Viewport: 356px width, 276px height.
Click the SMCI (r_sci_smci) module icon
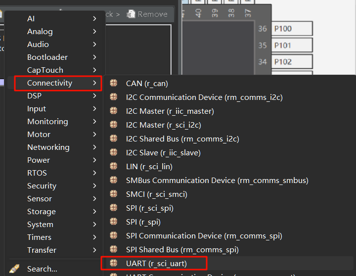(x=114, y=194)
